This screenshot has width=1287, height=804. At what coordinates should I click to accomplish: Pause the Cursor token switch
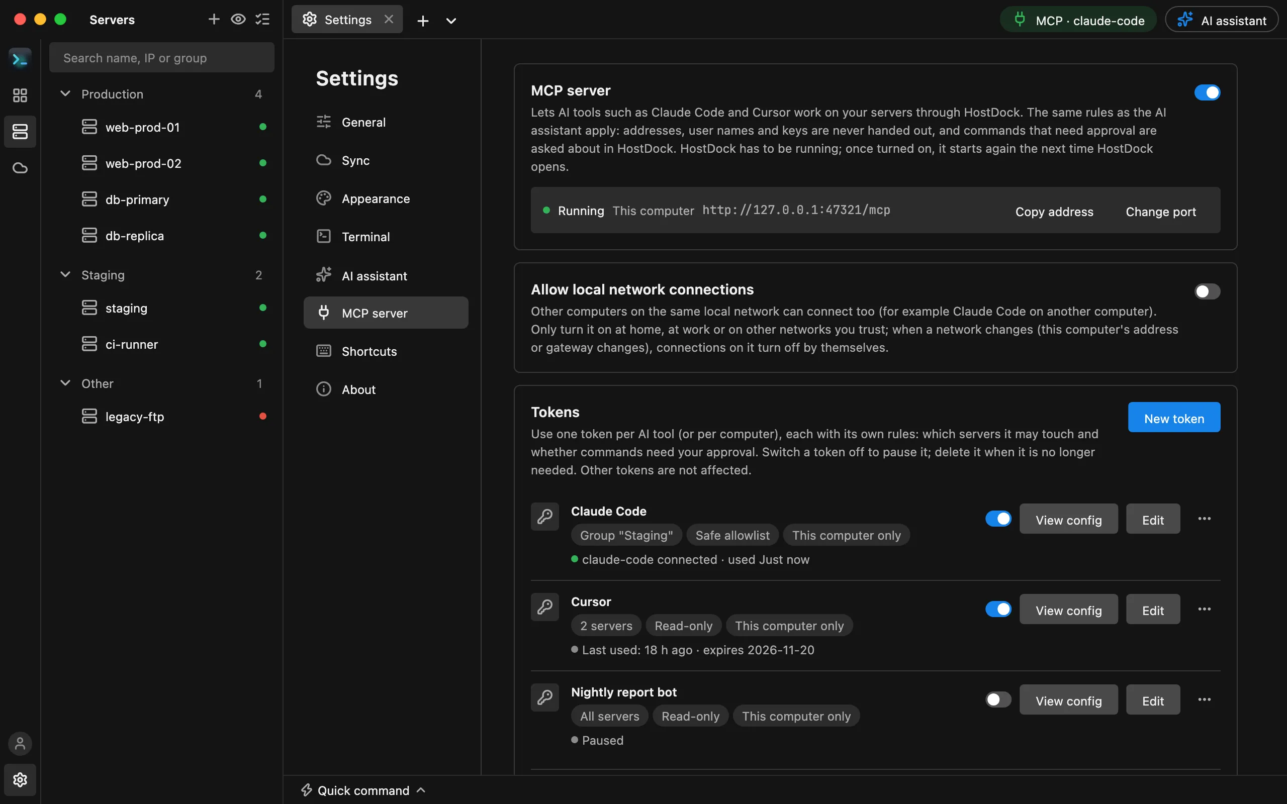pos(998,609)
